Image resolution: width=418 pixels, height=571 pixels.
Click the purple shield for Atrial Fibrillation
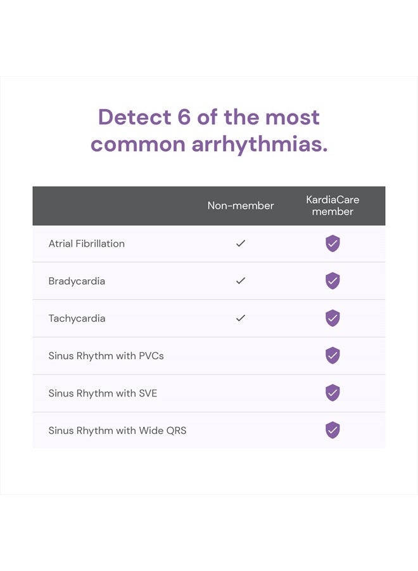[x=332, y=244]
